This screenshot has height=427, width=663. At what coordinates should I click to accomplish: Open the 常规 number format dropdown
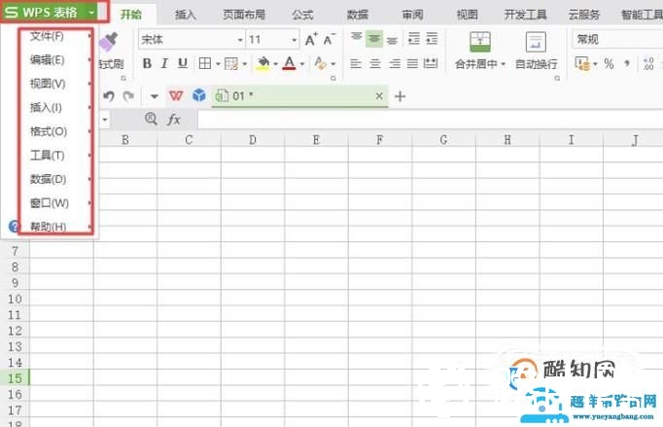[617, 40]
